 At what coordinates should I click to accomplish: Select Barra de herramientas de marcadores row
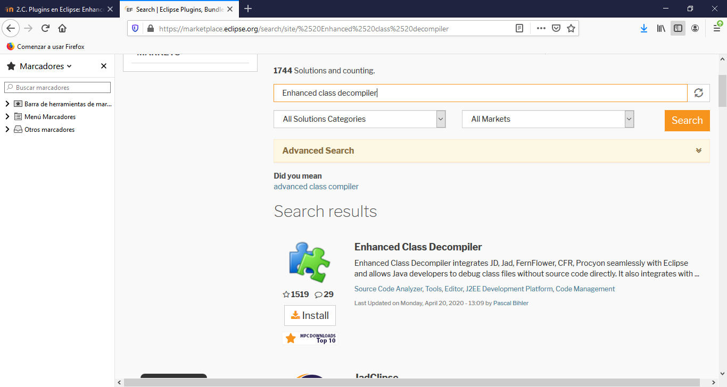click(57, 104)
